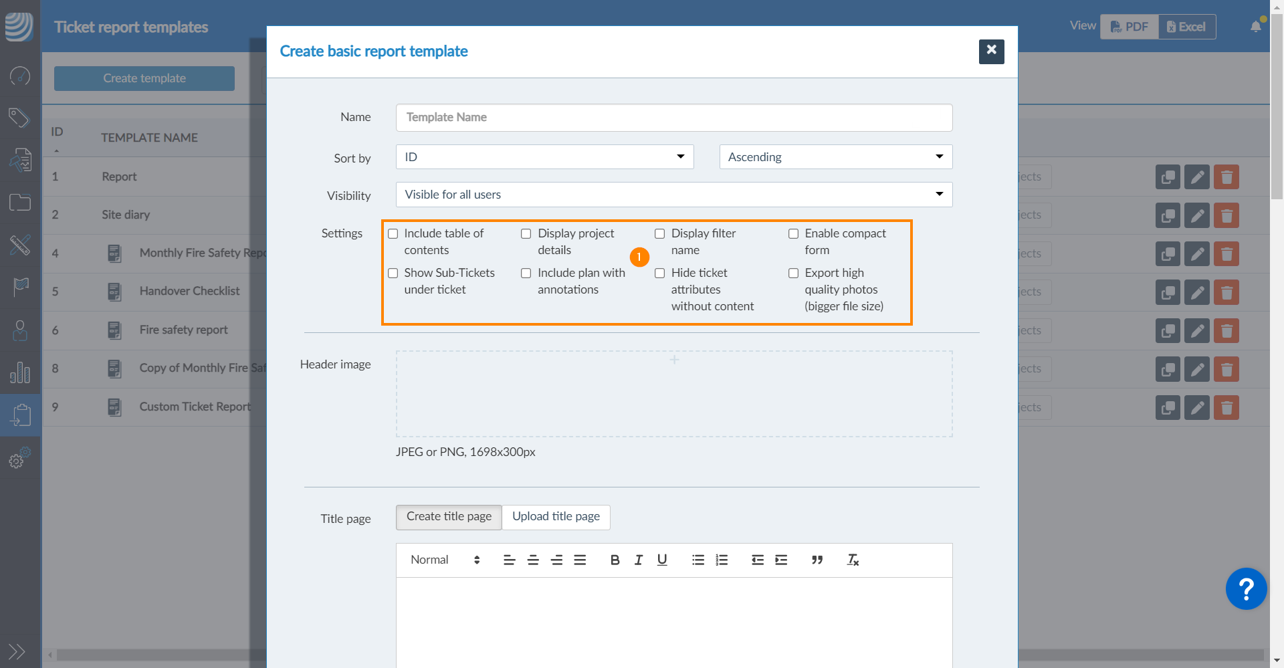Screen dimensions: 1284x668
Task: Select the PDF view tab
Action: pyautogui.click(x=1129, y=26)
